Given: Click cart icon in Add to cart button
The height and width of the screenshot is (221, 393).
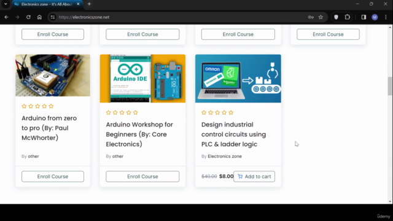Looking at the screenshot, I should (240, 176).
